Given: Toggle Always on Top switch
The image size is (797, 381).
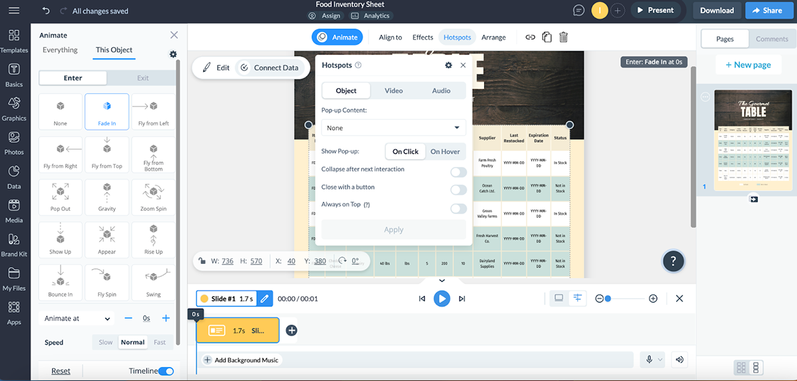Looking at the screenshot, I should click(458, 209).
